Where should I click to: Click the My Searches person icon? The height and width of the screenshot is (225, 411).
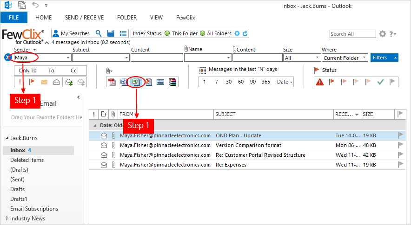click(x=56, y=33)
